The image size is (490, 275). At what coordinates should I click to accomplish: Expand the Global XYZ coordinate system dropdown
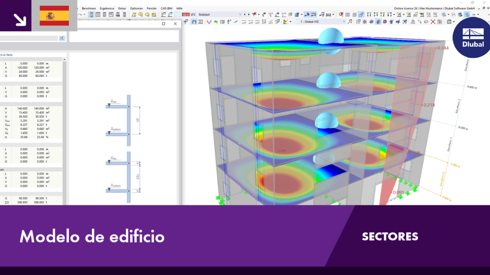pos(344,21)
